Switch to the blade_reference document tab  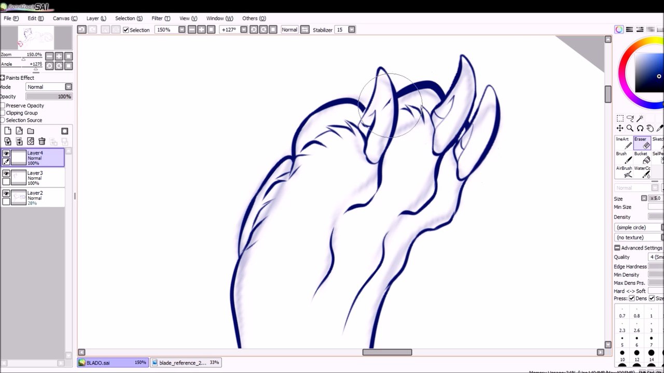tap(186, 363)
